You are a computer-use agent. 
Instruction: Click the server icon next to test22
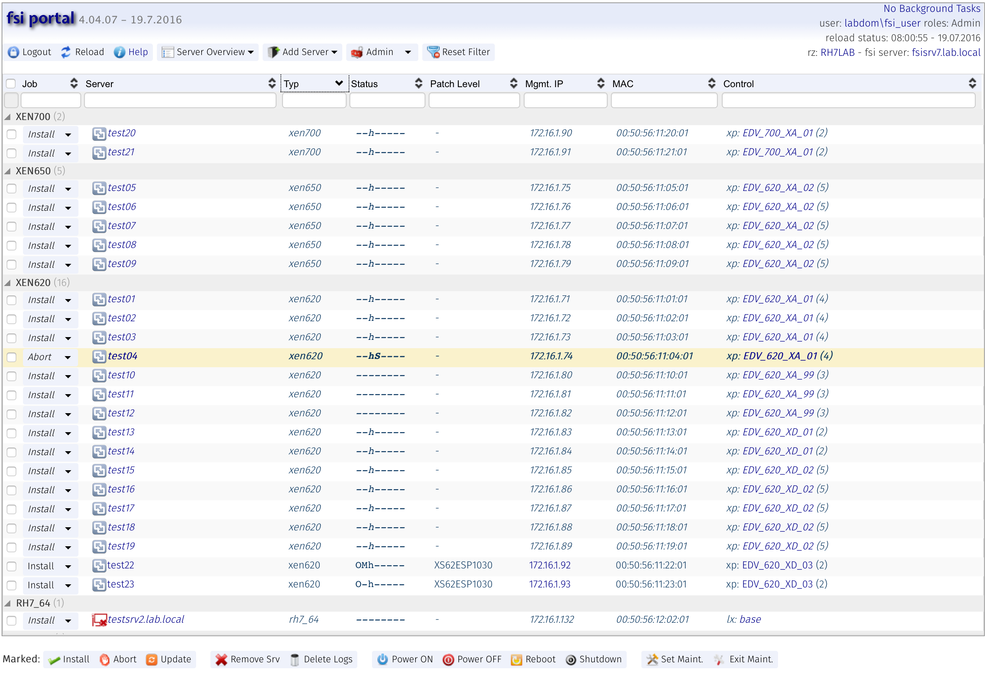(x=99, y=566)
